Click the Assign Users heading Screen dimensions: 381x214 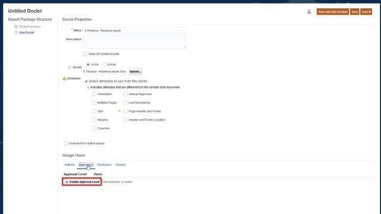[74, 155]
